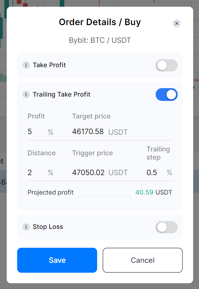The image size is (199, 289).
Task: Click the Stop Loss info icon
Action: pos(26,227)
